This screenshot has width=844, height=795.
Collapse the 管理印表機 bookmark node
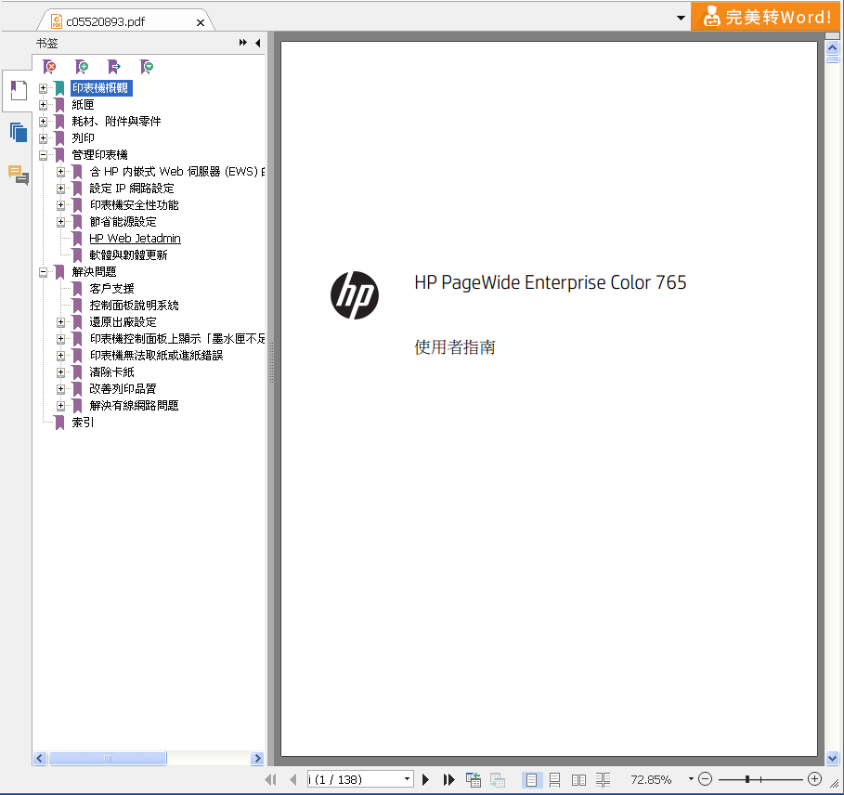(43, 155)
